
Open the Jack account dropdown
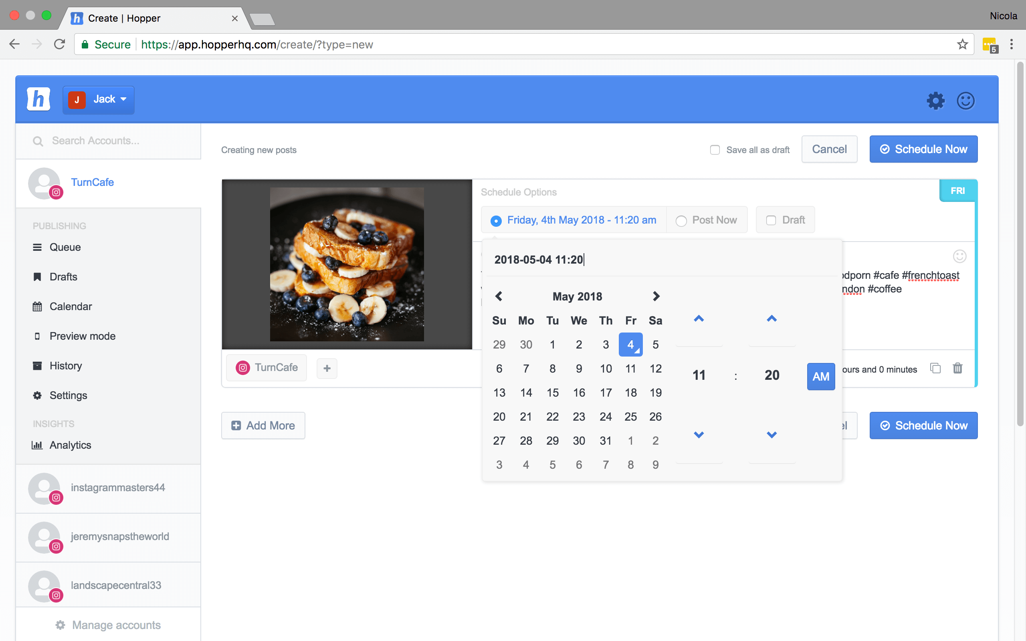pos(98,100)
